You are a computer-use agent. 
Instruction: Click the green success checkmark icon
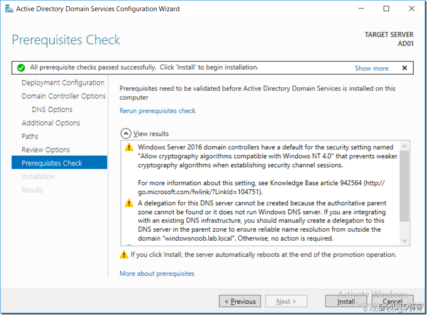pyautogui.click(x=21, y=68)
